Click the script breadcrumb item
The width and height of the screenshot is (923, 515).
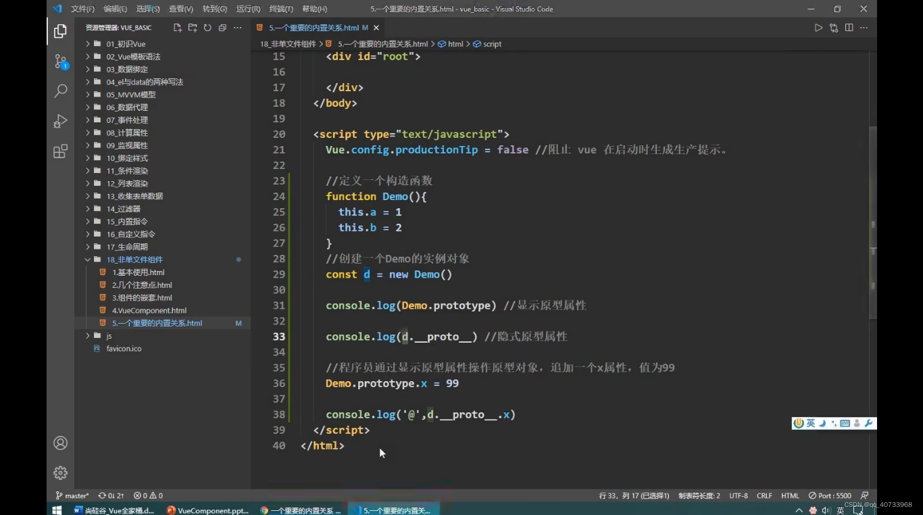(x=487, y=44)
